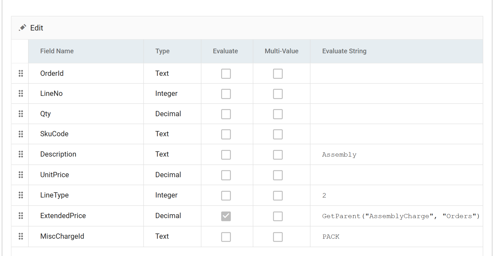Toggle Evaluate for LineType

coord(226,196)
